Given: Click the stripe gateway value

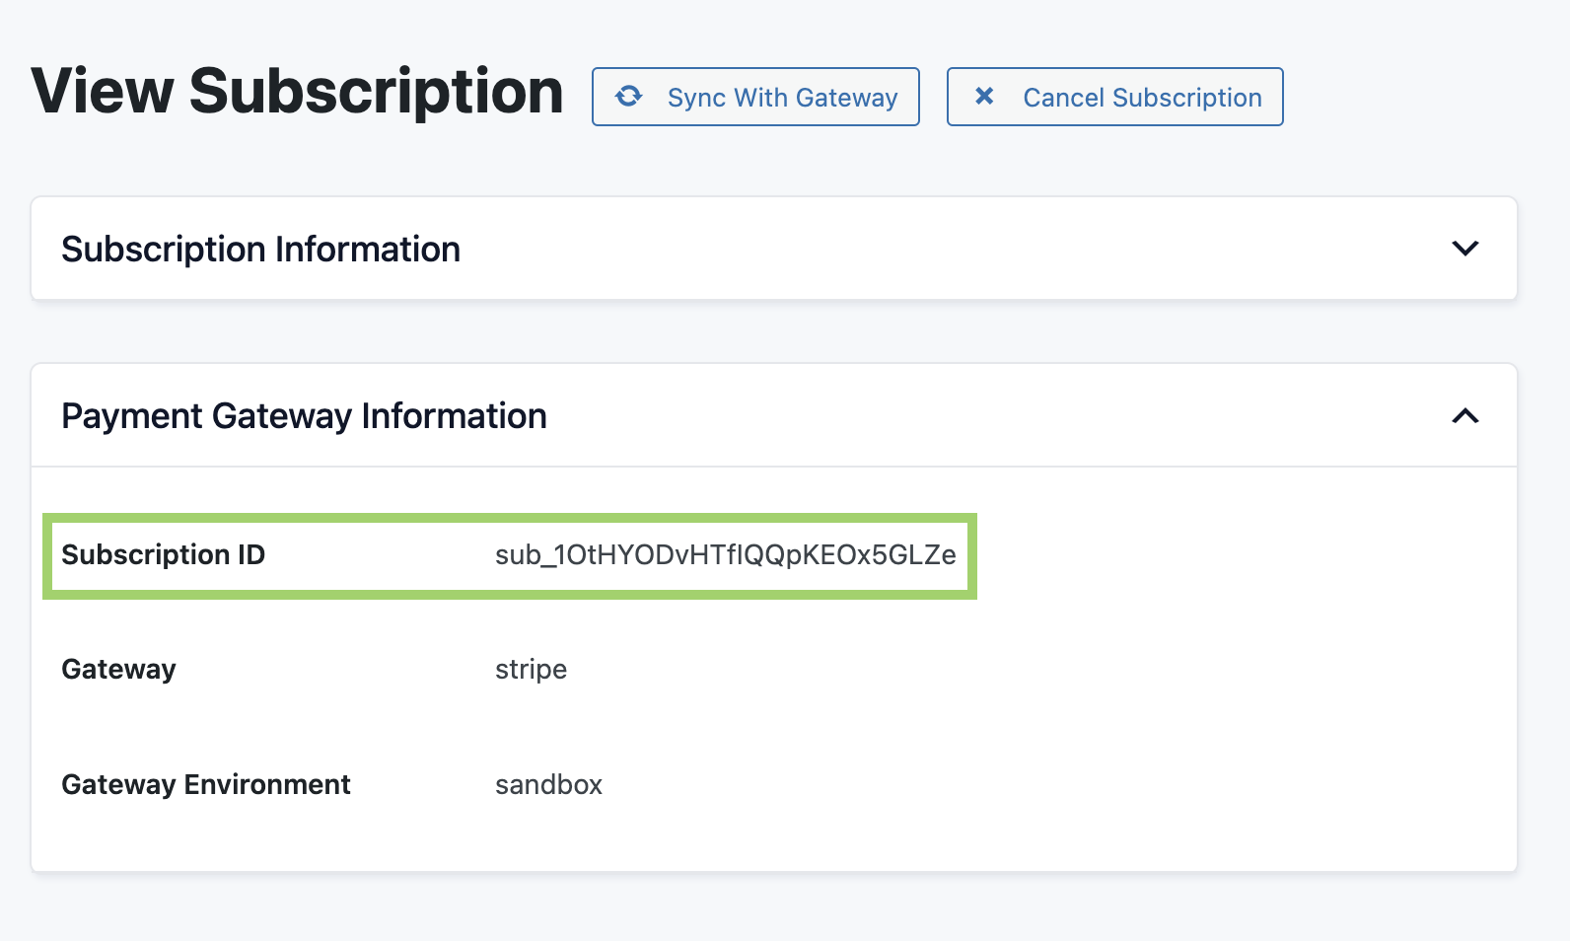Looking at the screenshot, I should 531,669.
